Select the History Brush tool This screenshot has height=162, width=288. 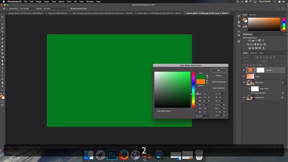coord(2,50)
